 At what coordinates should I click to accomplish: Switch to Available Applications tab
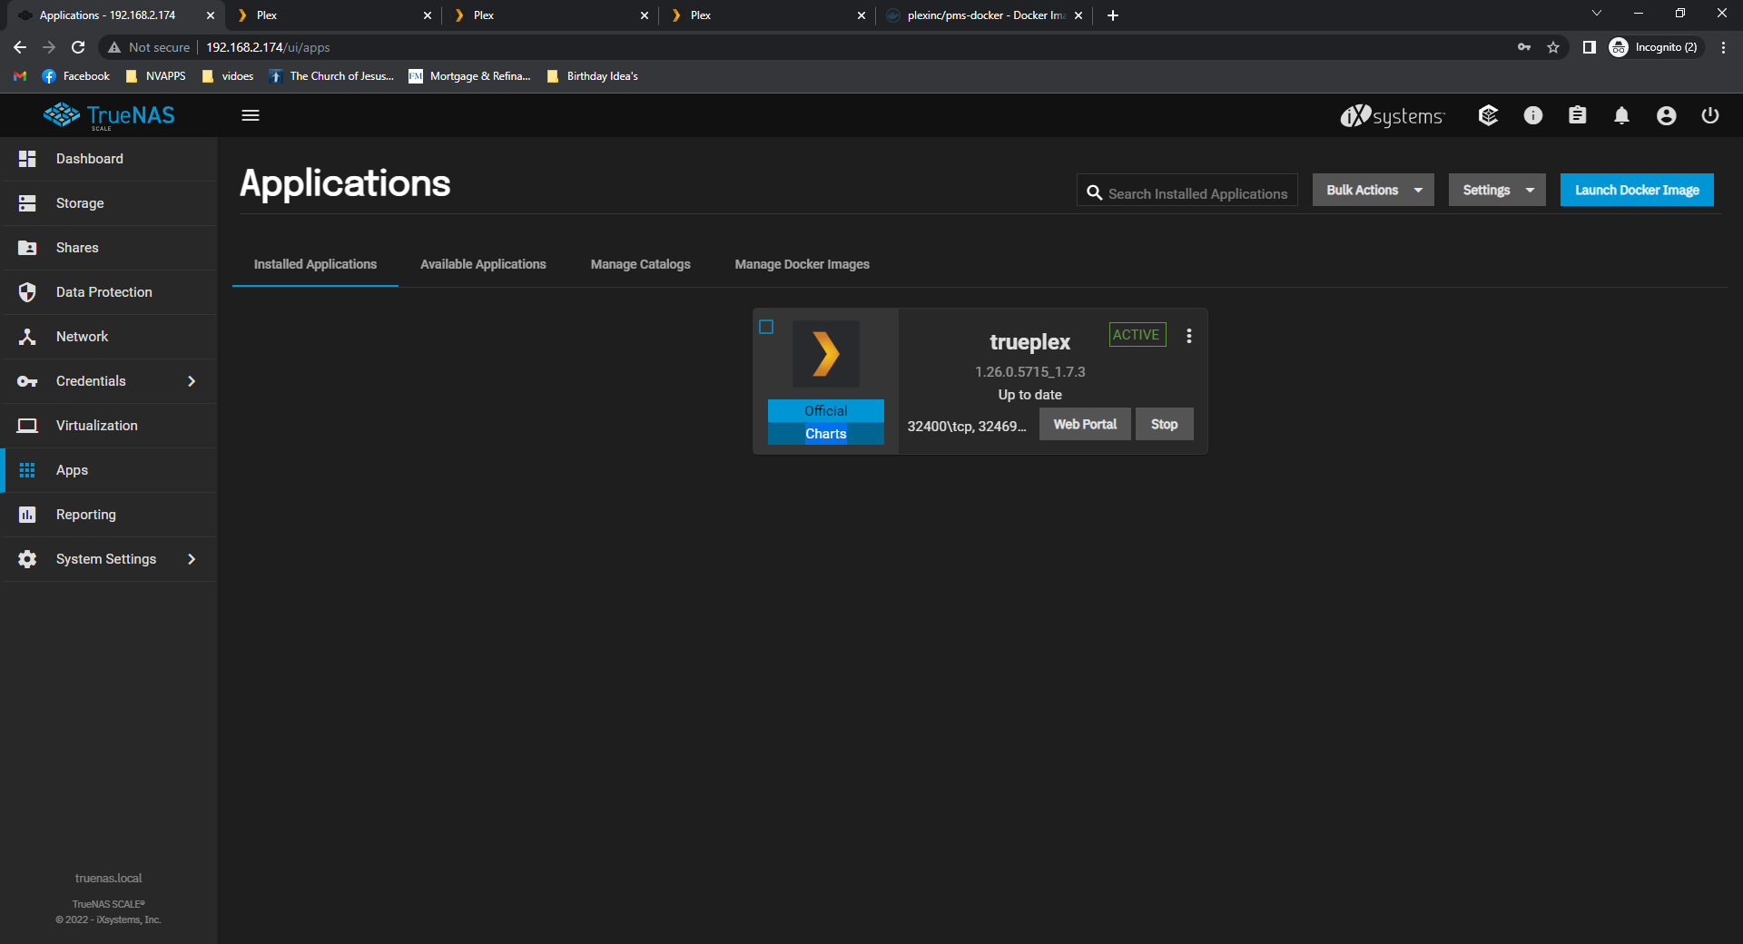point(483,264)
